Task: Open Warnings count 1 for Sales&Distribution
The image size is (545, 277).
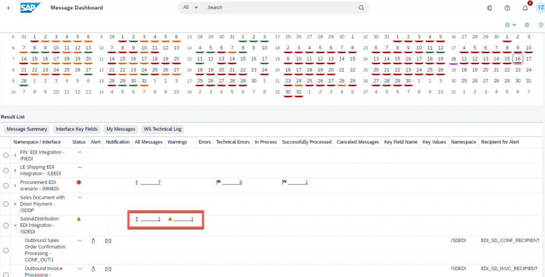Action: point(183,219)
